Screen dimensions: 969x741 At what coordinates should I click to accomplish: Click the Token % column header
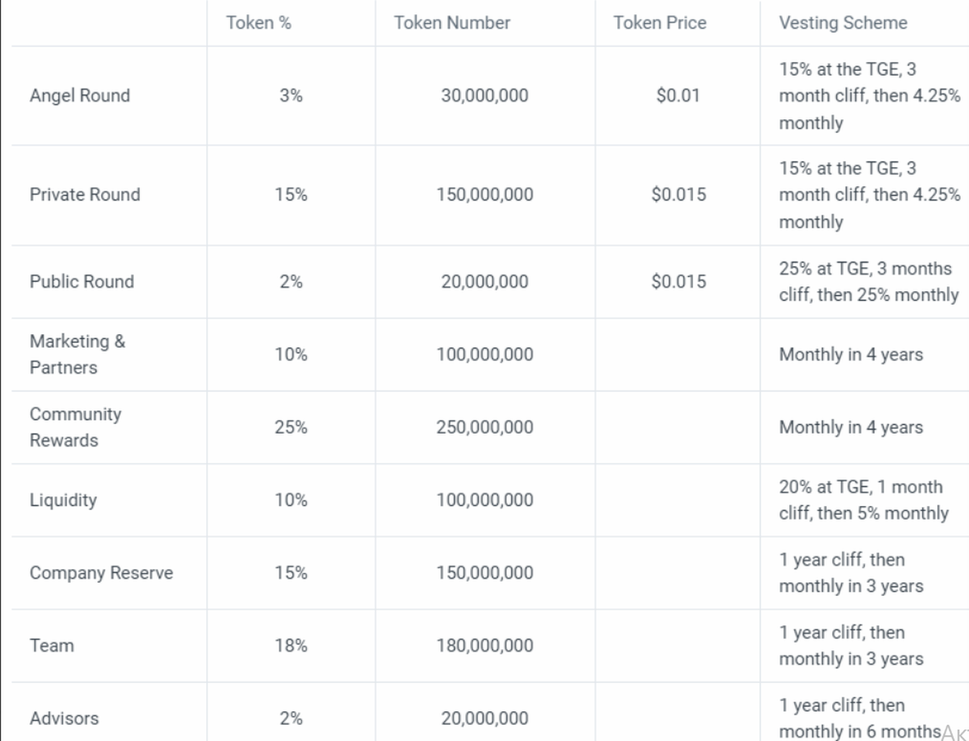point(258,23)
